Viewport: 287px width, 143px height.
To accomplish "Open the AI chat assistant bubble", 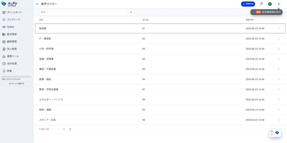I will (x=277, y=133).
